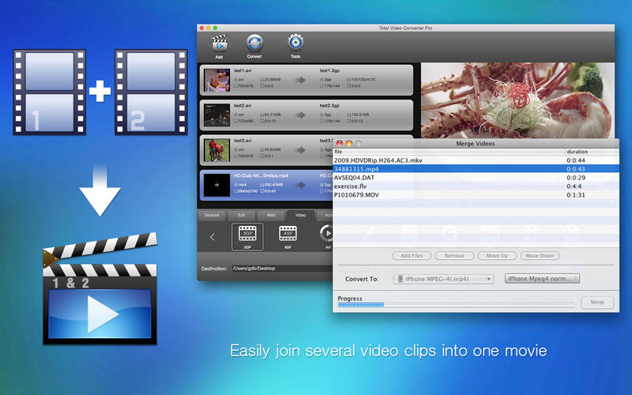Screen dimensions: 632x395
Task: Click the Move Down button
Action: pos(540,255)
